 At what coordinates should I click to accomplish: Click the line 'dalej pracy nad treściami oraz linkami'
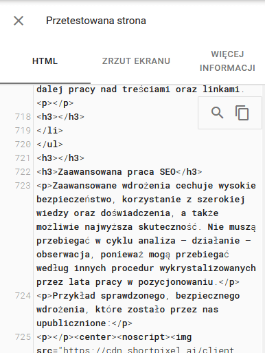coord(140,89)
